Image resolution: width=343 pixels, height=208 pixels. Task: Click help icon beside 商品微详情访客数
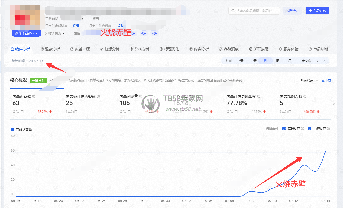98,96
